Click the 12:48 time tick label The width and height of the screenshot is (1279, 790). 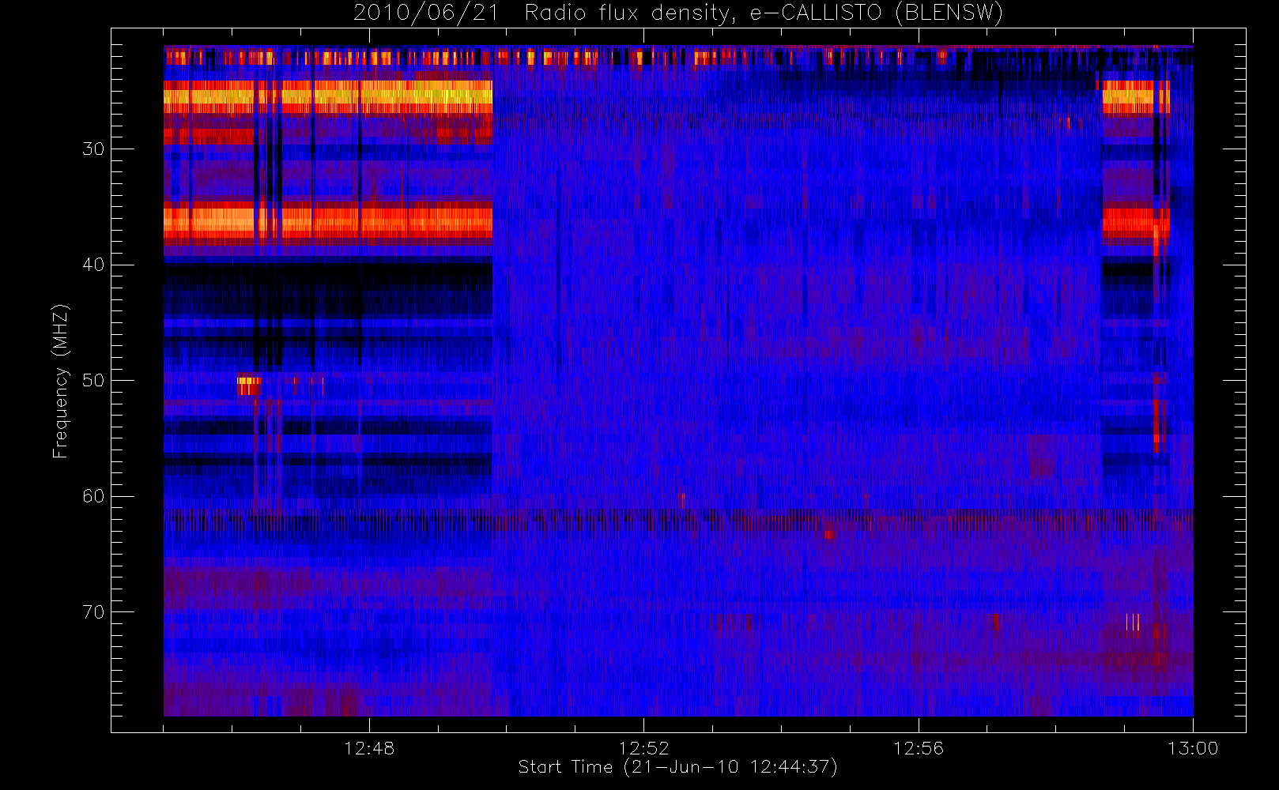click(x=369, y=748)
